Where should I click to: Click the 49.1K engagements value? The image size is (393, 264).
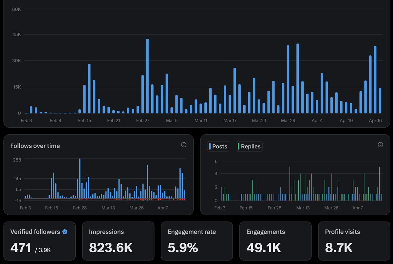(264, 248)
